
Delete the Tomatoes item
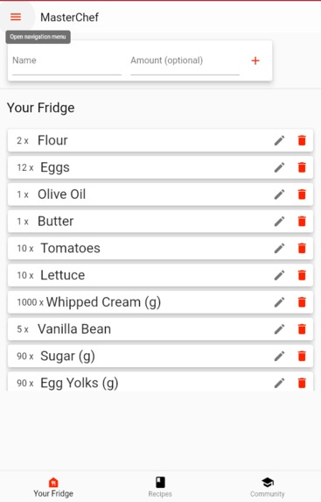(x=302, y=248)
